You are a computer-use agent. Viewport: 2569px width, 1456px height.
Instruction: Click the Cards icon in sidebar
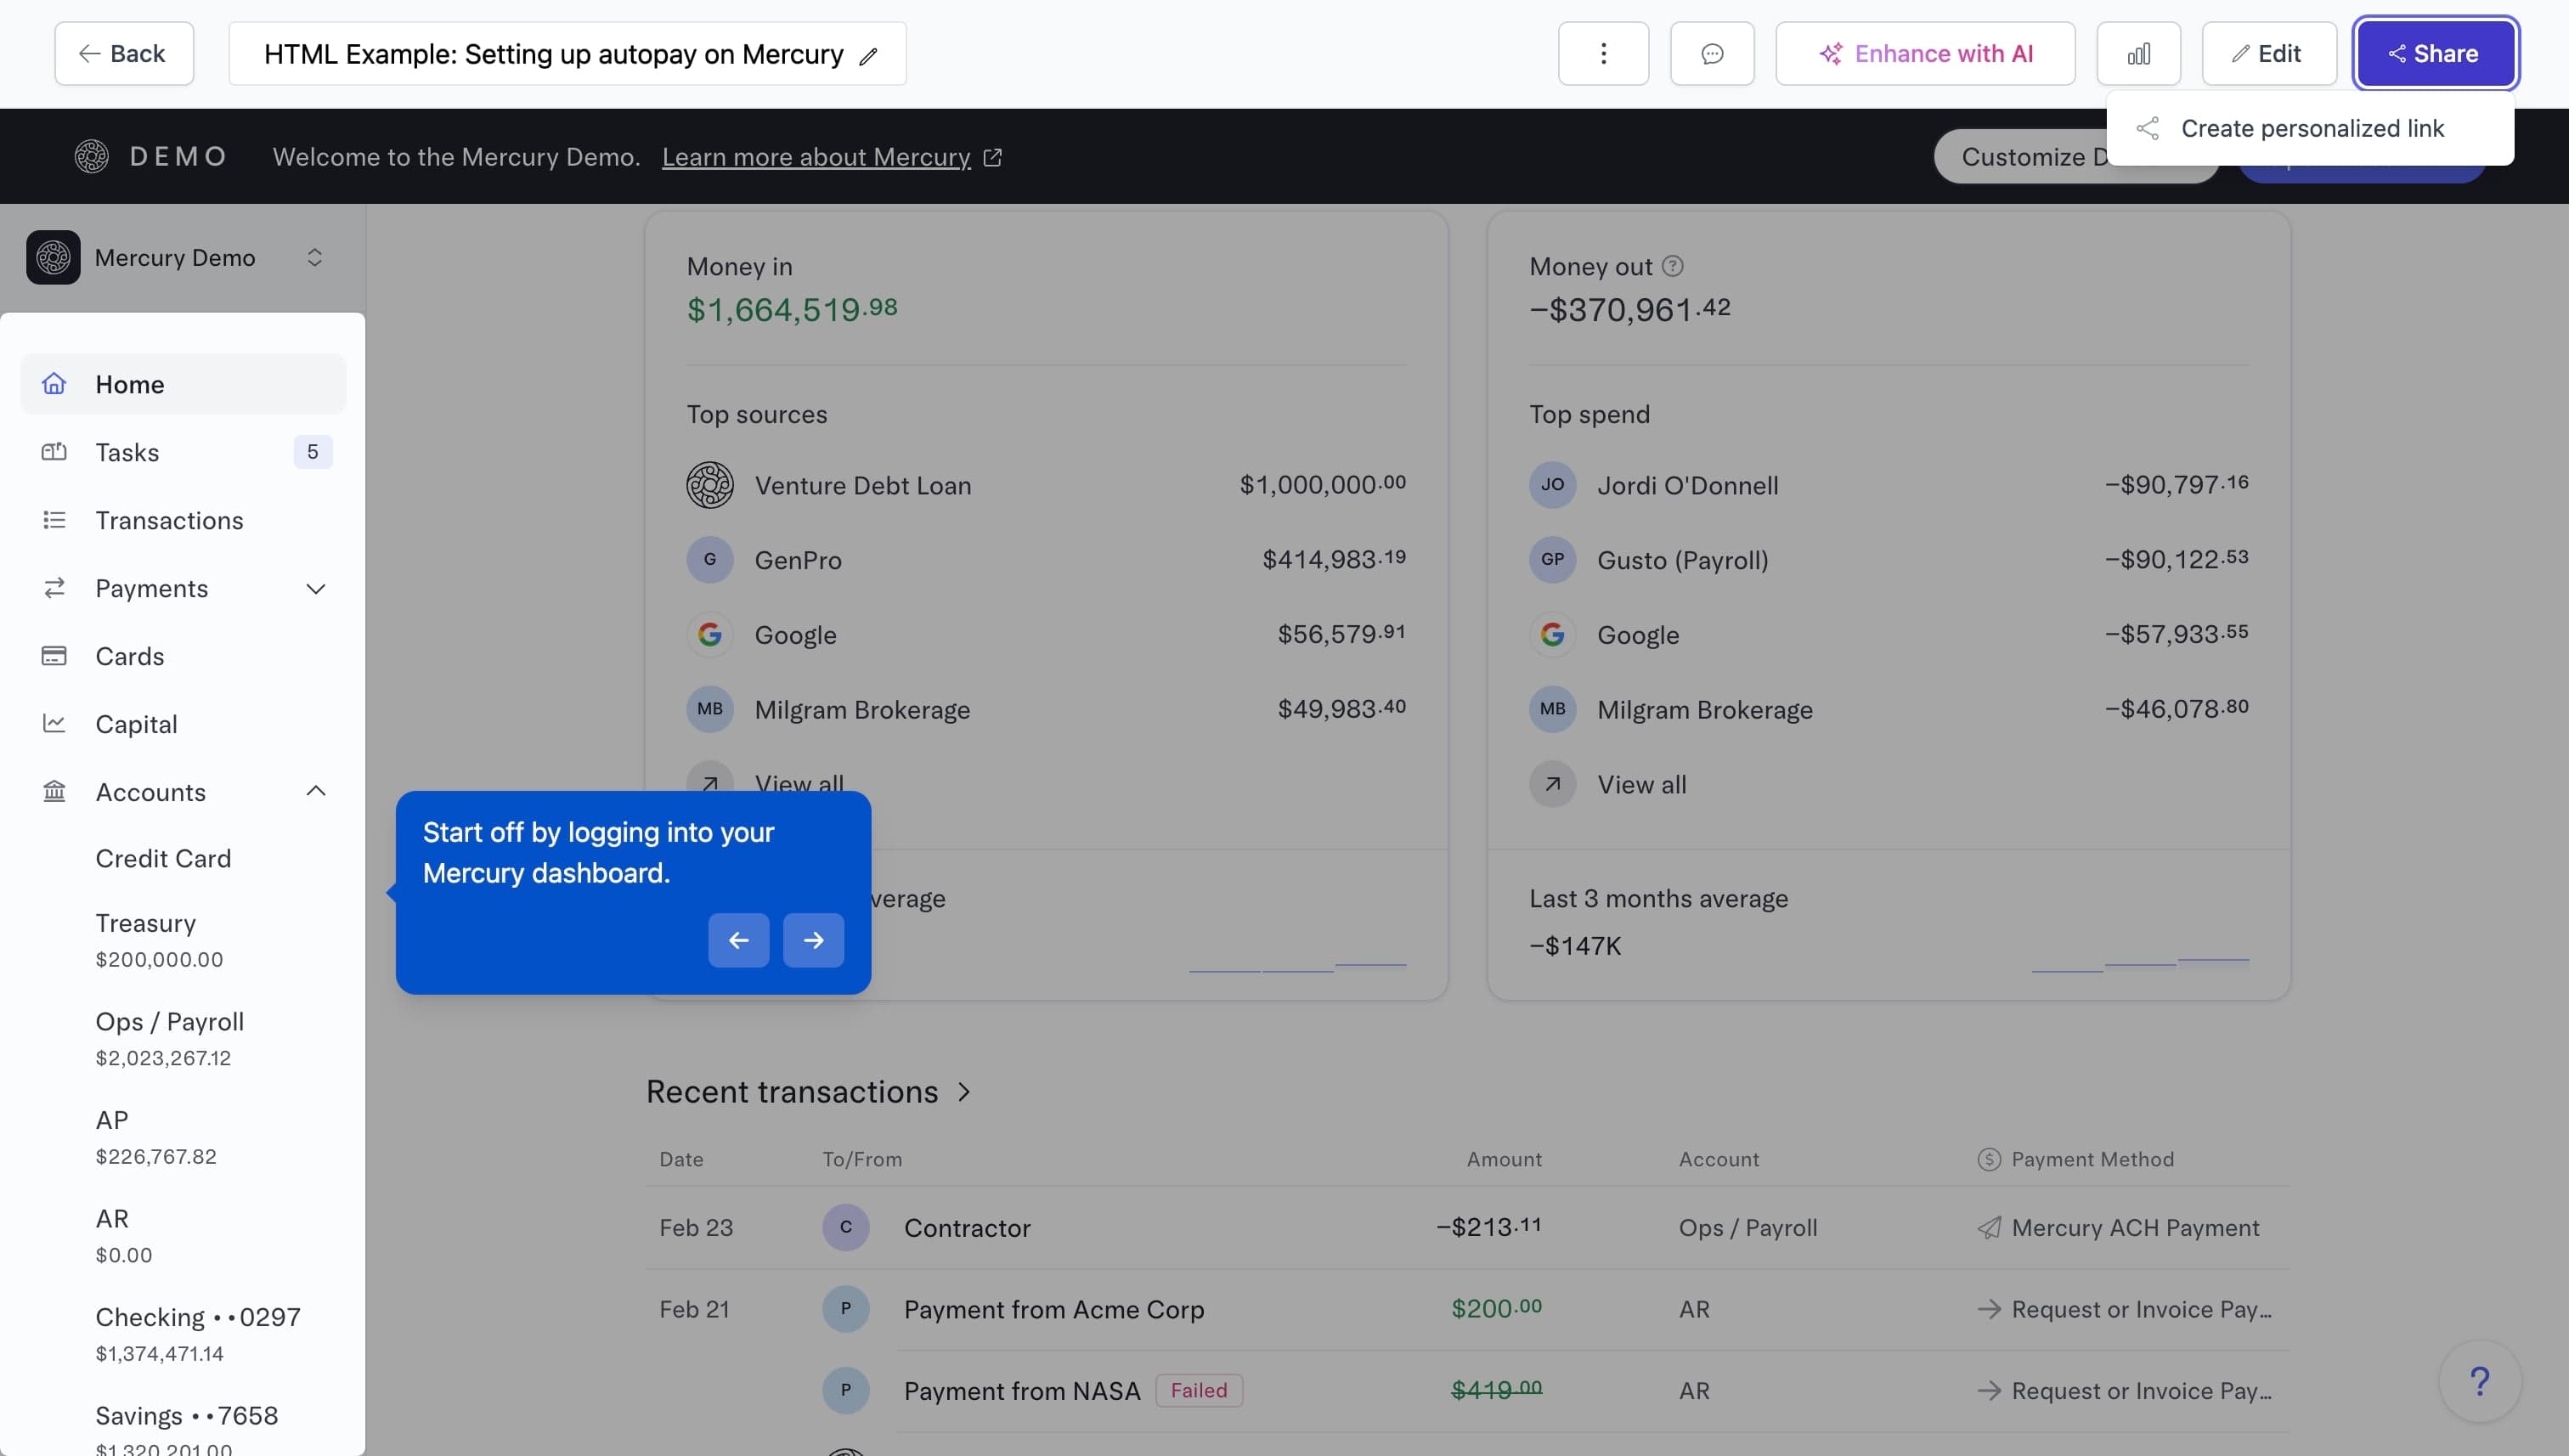54,656
